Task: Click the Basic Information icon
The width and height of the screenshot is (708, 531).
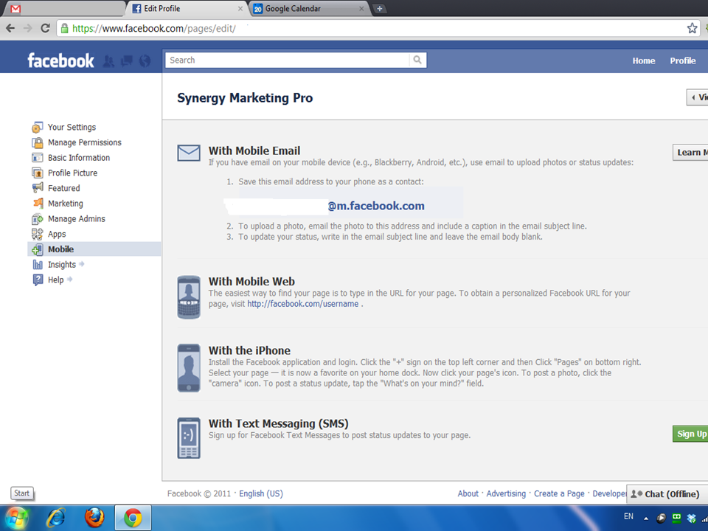Action: tap(38, 158)
